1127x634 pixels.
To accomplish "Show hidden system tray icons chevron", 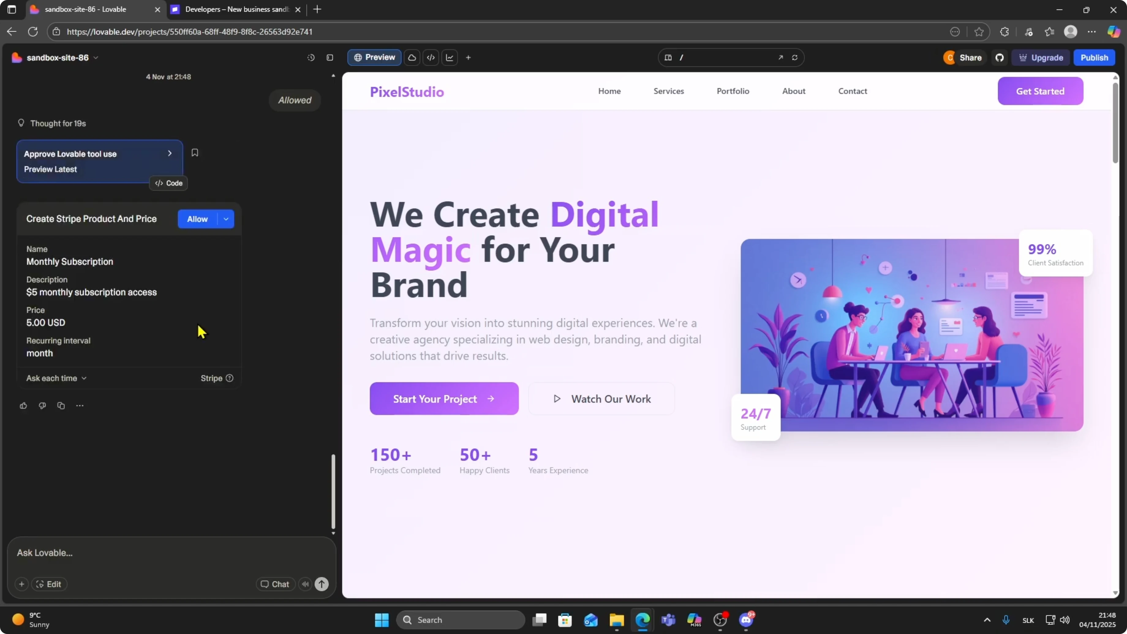I will point(987,620).
